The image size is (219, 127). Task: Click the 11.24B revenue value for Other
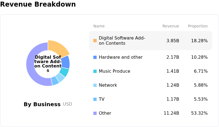(171, 113)
